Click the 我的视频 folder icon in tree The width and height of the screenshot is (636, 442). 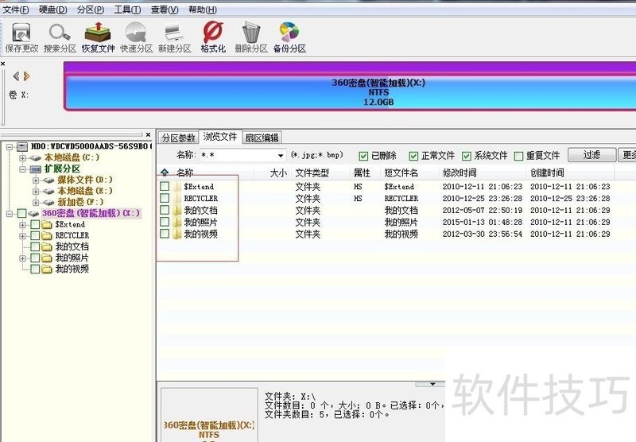pos(47,269)
